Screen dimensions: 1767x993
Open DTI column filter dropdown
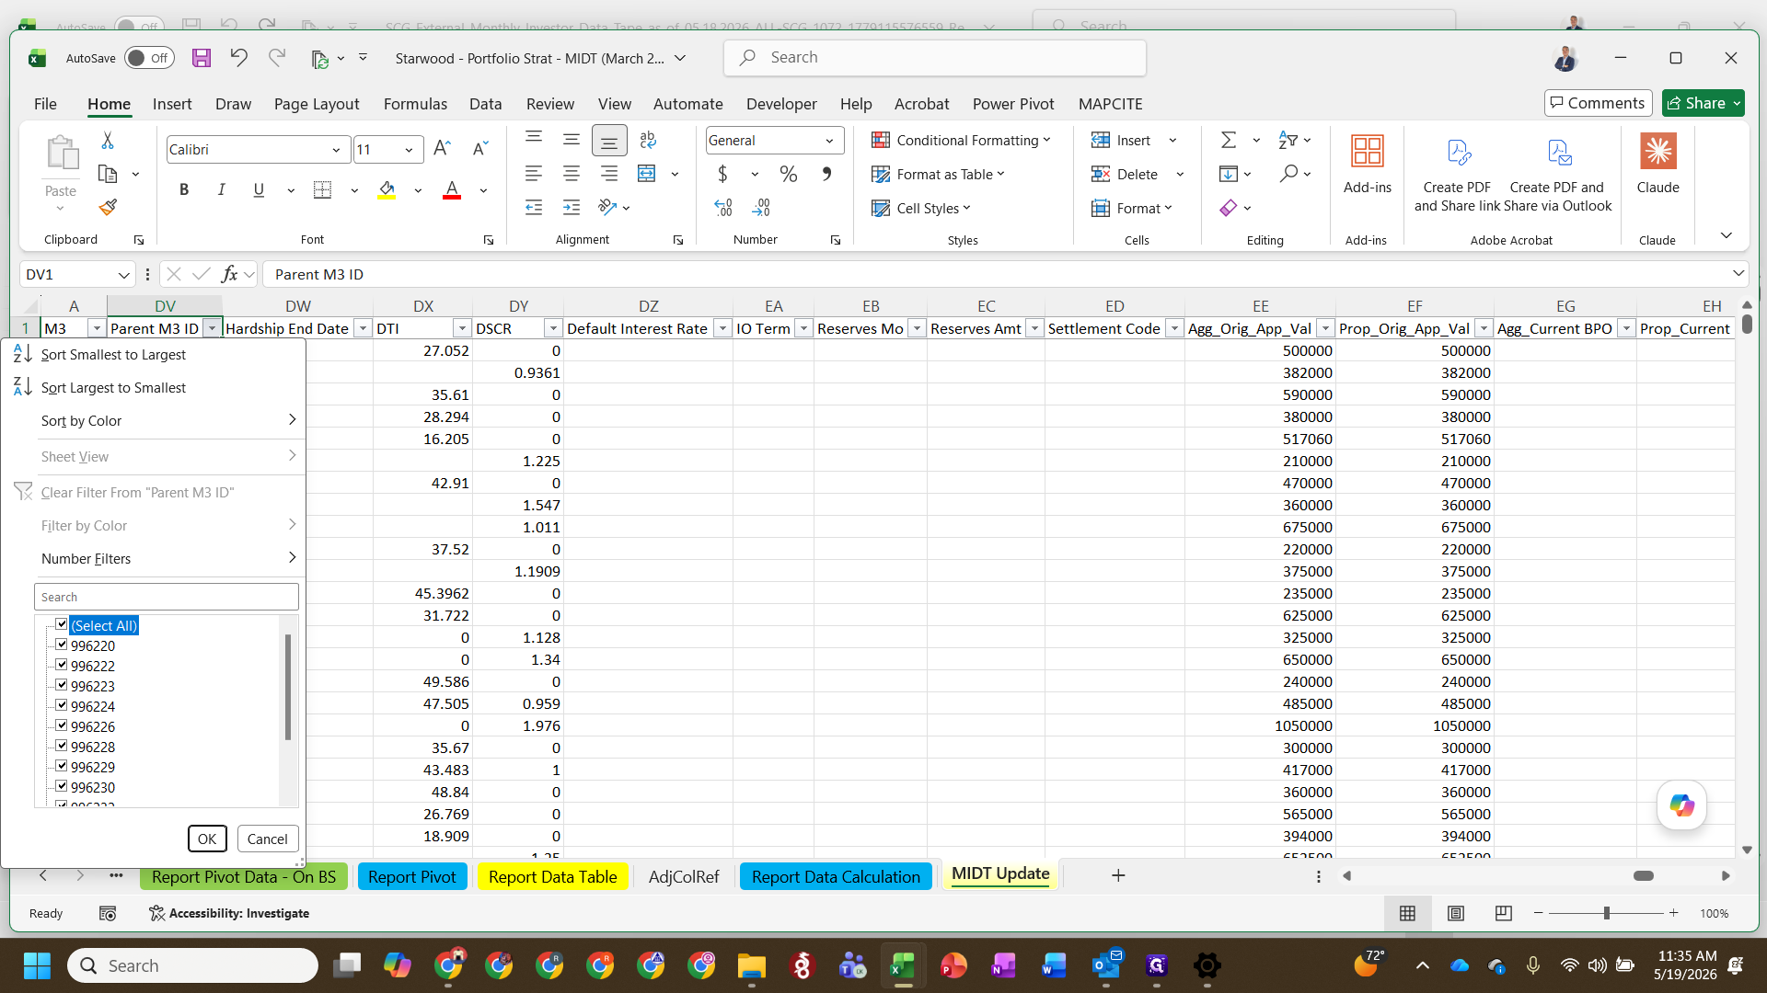tap(462, 328)
